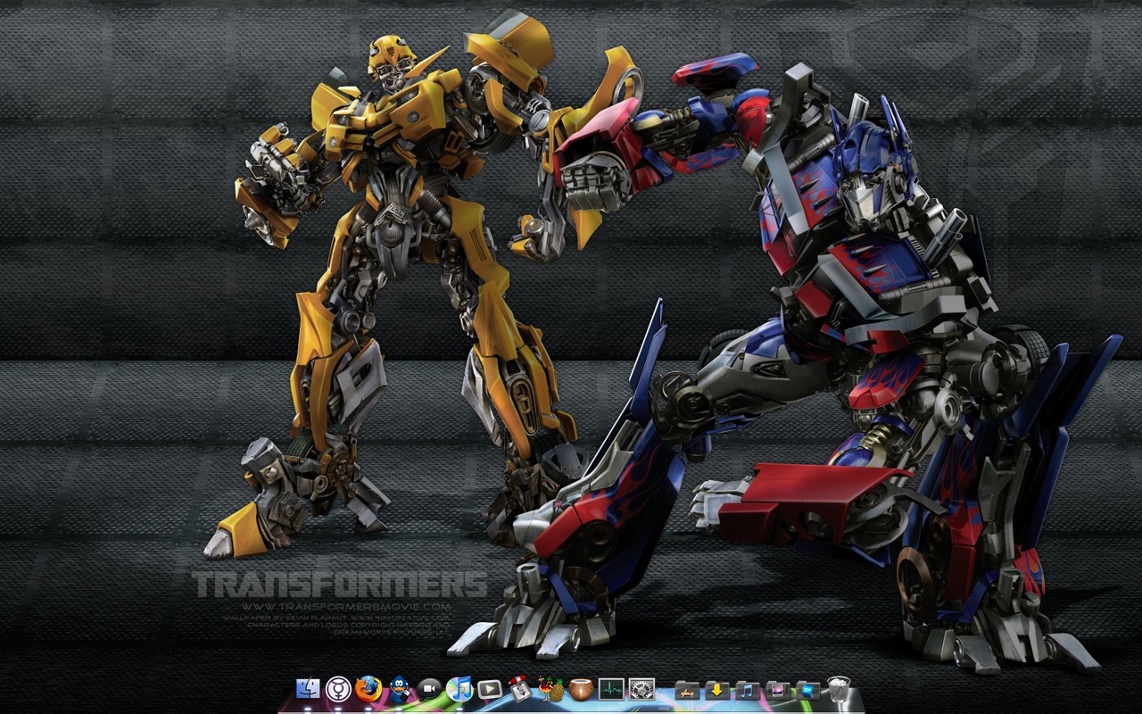Open the pineapple and cocktail dock app

tap(550, 688)
